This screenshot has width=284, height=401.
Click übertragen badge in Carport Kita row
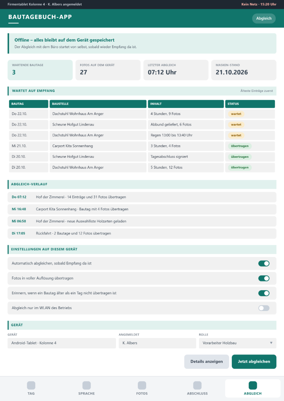point(240,146)
